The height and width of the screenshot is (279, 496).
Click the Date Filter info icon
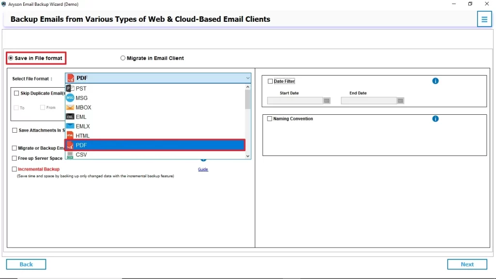(x=435, y=81)
